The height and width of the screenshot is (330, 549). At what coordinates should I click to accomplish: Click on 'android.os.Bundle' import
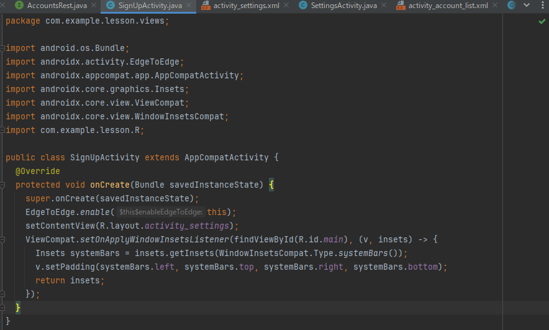[x=82, y=48]
